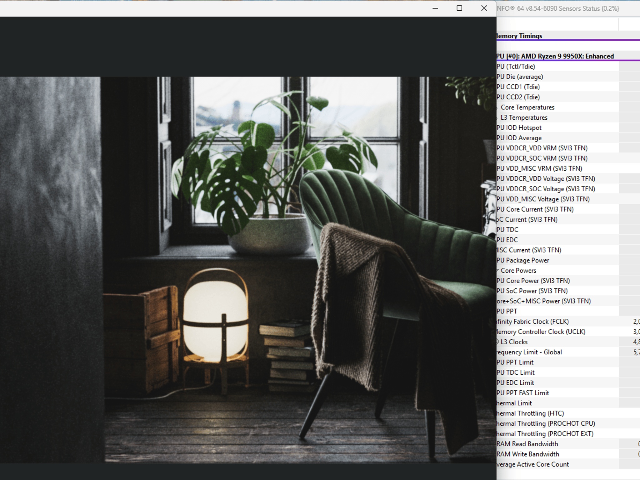Select CPU Core Current (SVI3 TFN) row
This screenshot has width=640, height=480.
coord(568,209)
